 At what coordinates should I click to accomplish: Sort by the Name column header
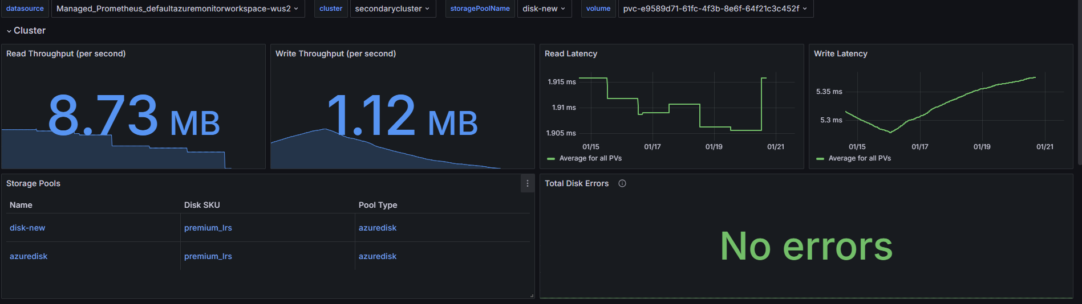21,205
